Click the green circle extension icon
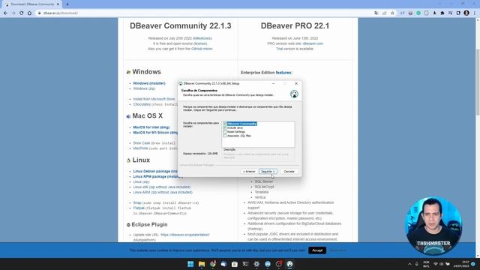The width and height of the screenshot is (480, 270). 418,13
